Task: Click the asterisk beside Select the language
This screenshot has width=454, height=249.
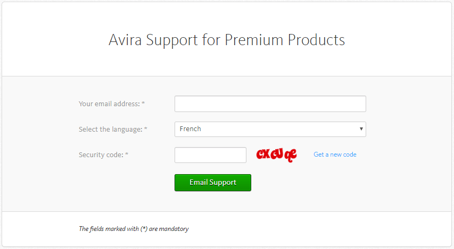Action: 146,128
